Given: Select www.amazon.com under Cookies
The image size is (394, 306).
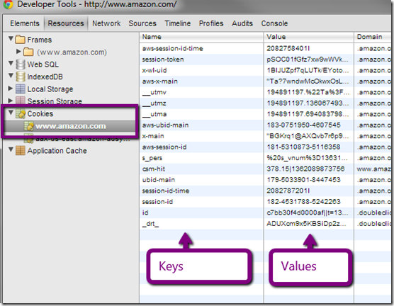Looking at the screenshot, I should 71,126.
